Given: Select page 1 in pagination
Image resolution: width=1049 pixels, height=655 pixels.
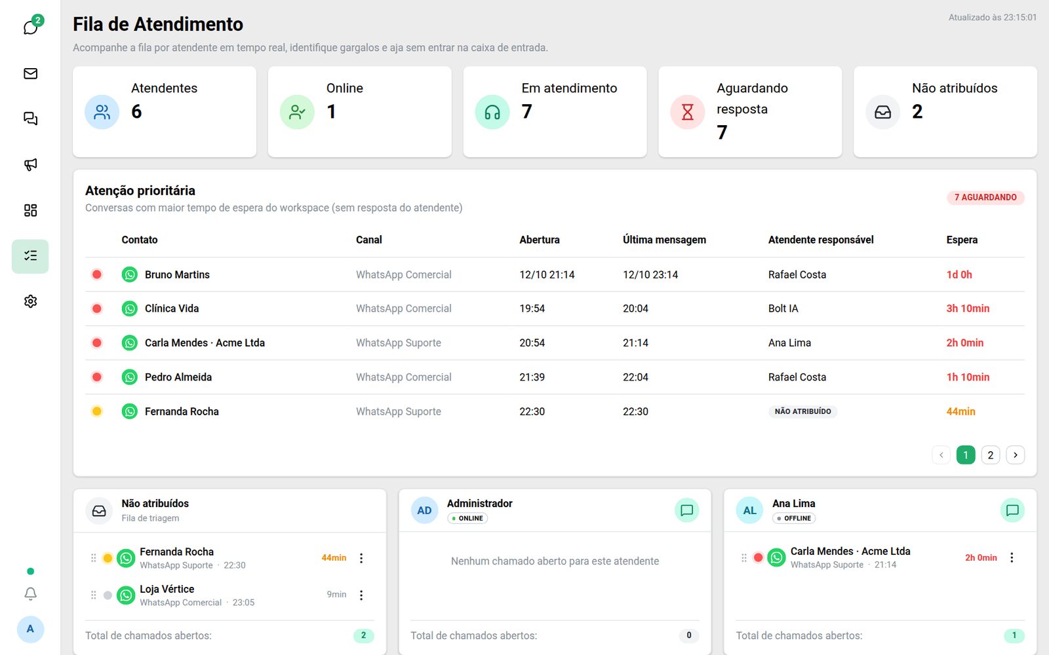Looking at the screenshot, I should pos(966,455).
